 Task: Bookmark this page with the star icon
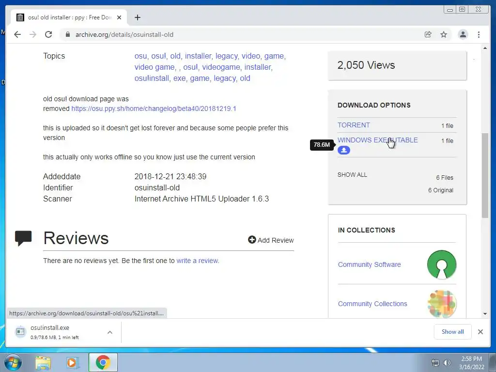point(444,34)
